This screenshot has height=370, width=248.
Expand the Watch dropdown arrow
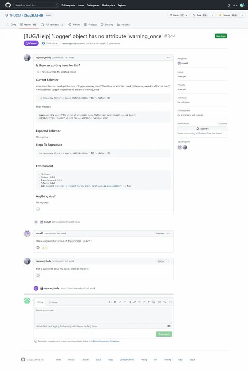tap(187, 15)
